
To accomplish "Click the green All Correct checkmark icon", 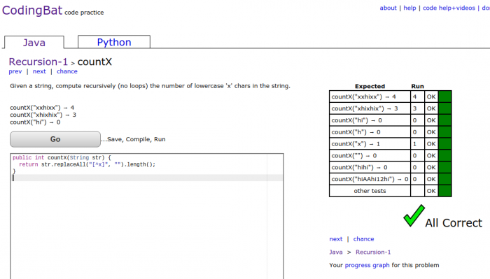I will tap(414, 215).
